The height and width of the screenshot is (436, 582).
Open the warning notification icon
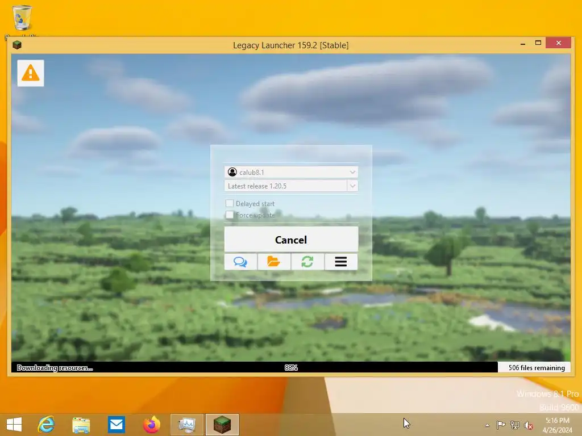(31, 73)
